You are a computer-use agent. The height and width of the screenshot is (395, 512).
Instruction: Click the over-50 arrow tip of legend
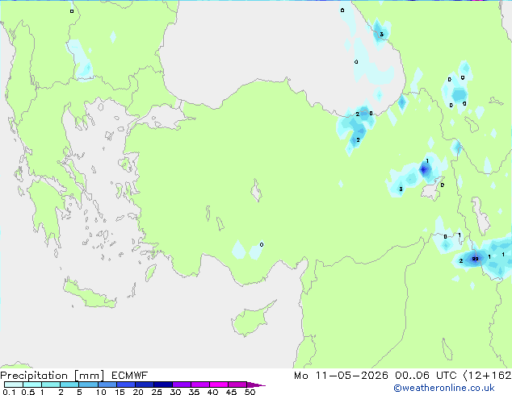pos(256,385)
